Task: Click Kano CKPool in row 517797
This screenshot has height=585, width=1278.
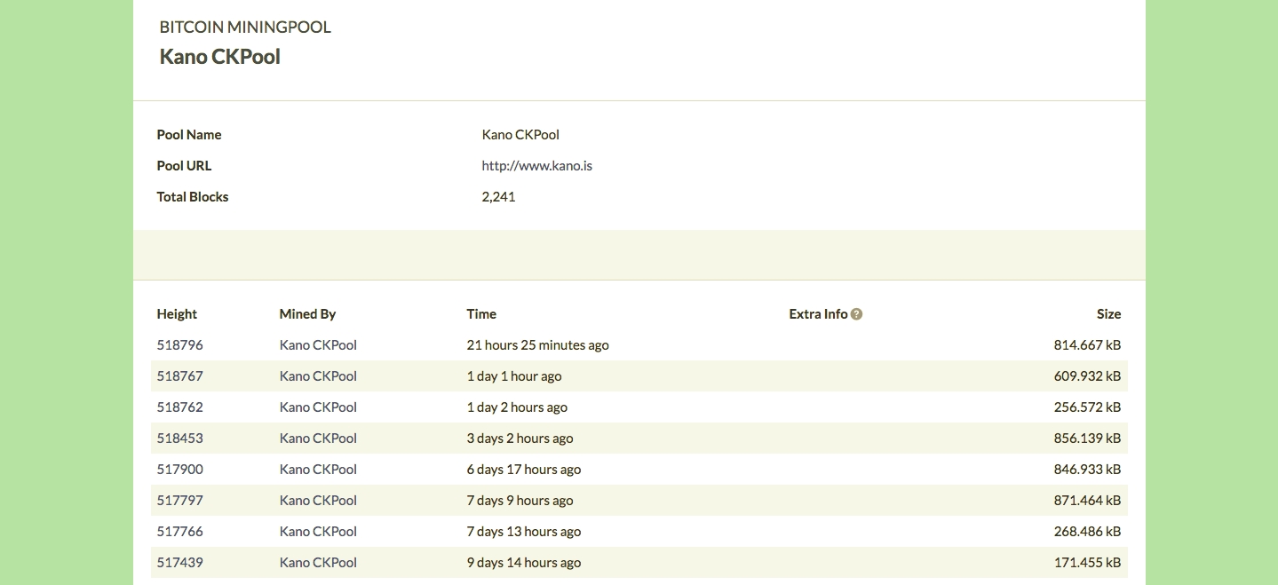Action: coord(318,501)
